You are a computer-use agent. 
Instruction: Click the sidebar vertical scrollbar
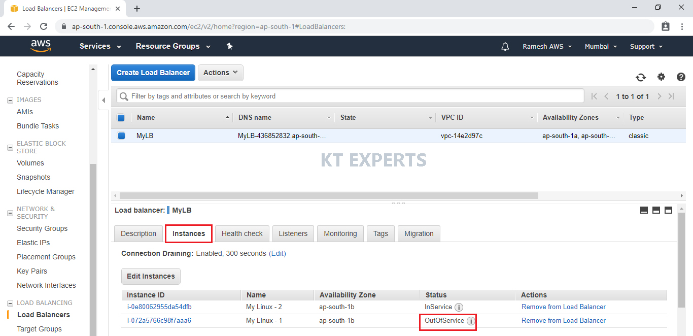click(93, 249)
